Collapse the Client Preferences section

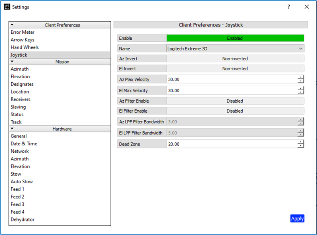coord(12,25)
